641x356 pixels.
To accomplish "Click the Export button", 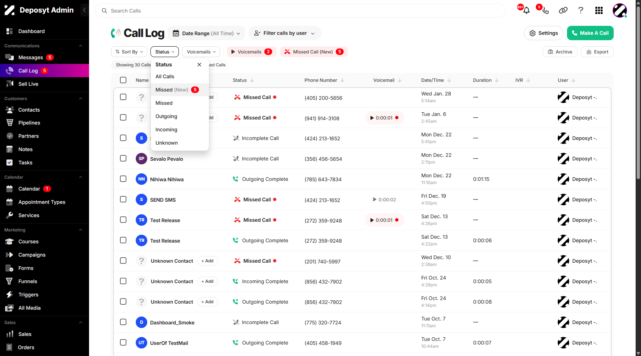I will click(598, 52).
